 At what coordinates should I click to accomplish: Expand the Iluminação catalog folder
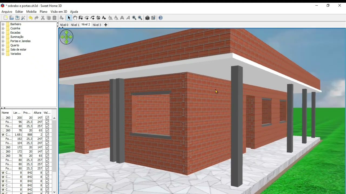[3, 37]
